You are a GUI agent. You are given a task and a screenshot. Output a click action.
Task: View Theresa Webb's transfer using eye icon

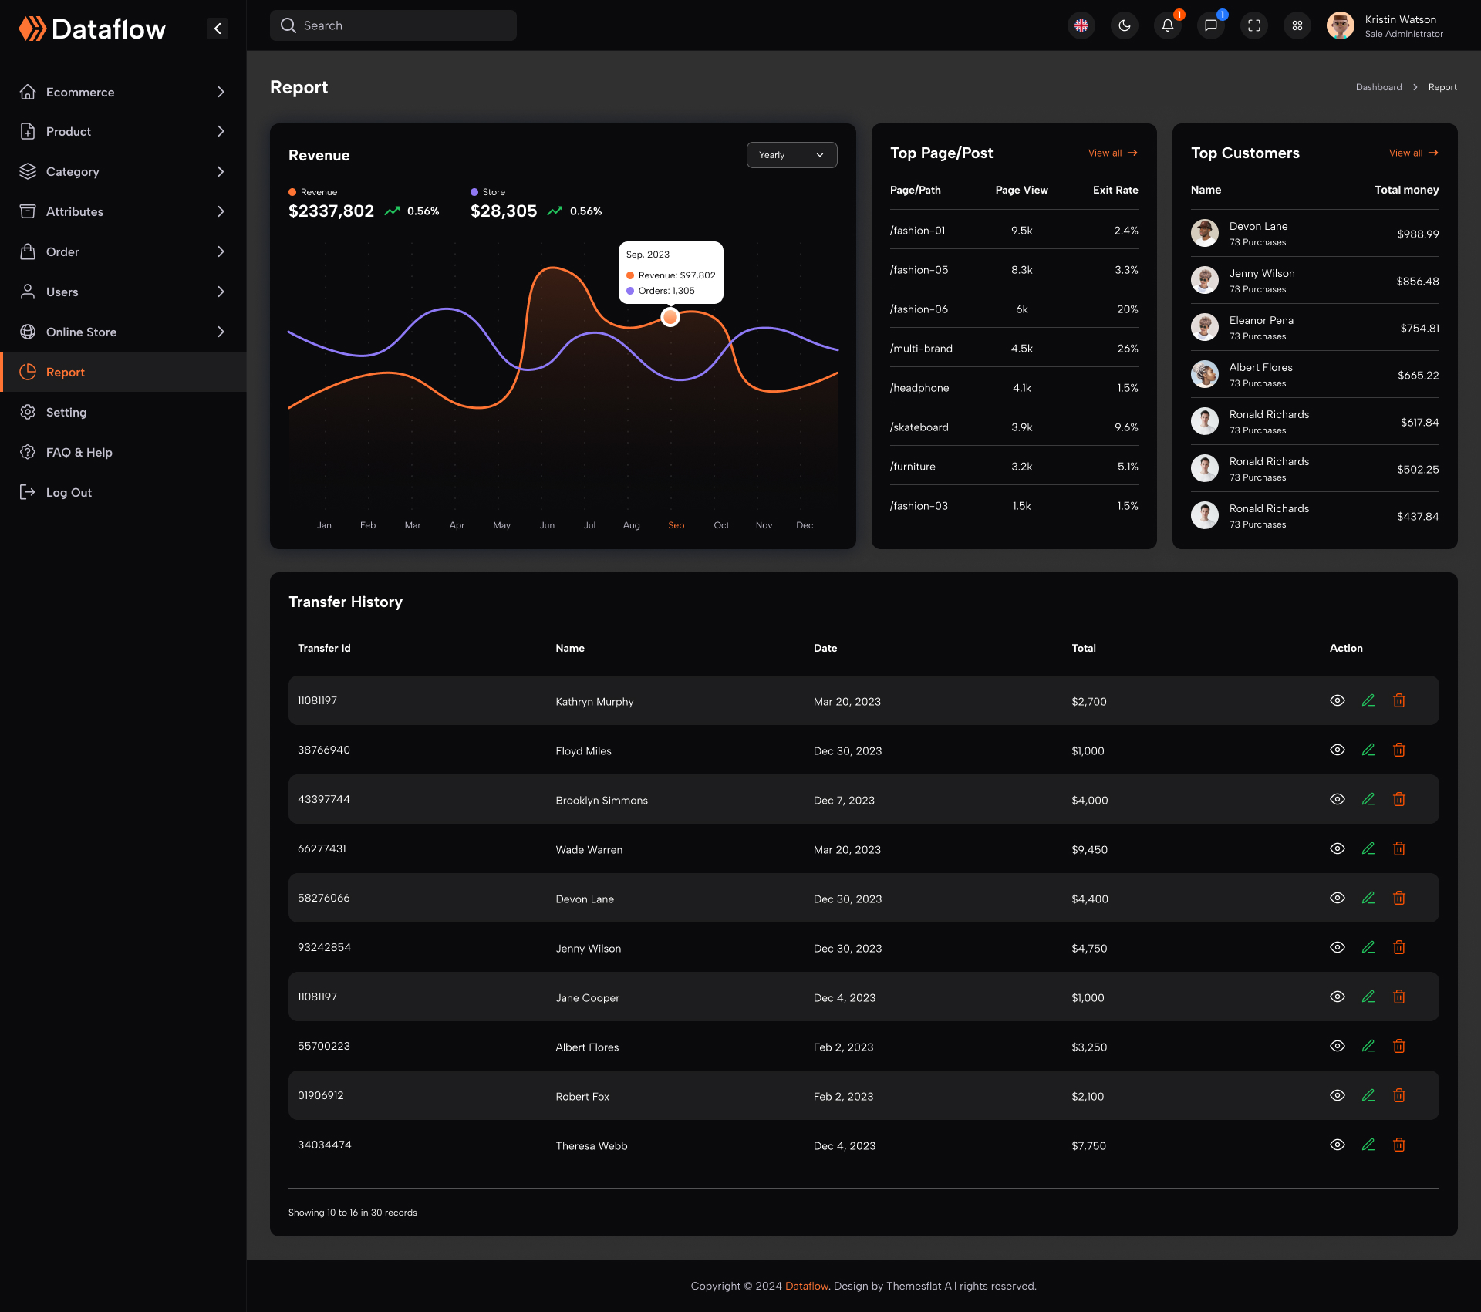(x=1337, y=1145)
